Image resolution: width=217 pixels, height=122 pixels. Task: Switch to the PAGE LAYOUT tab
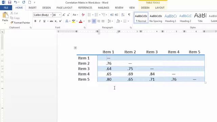(64, 8)
